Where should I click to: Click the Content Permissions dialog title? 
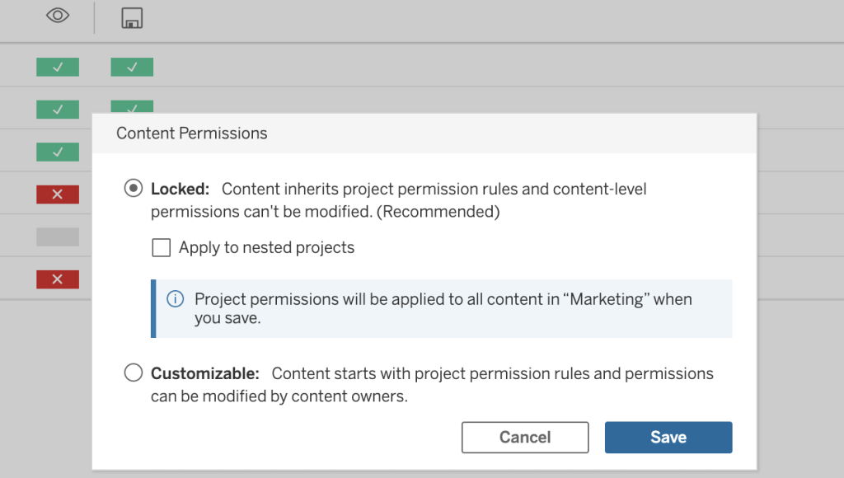[x=192, y=134]
